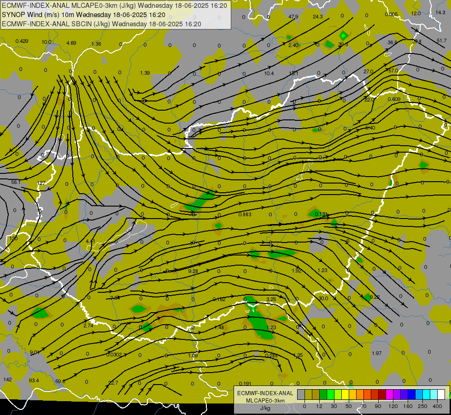Click map value 1.39

click(145, 73)
